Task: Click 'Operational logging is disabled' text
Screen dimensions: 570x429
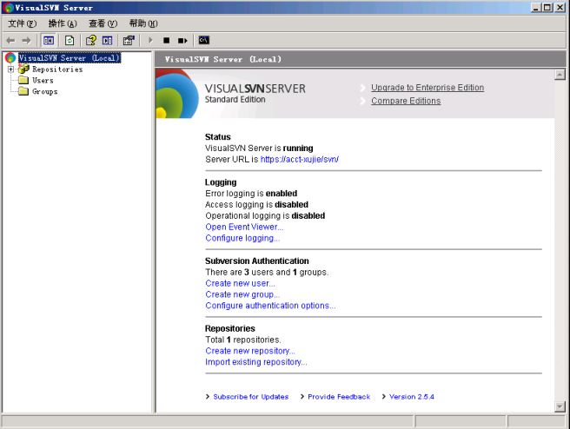Action: click(265, 215)
